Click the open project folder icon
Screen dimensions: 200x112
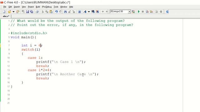(18, 12)
